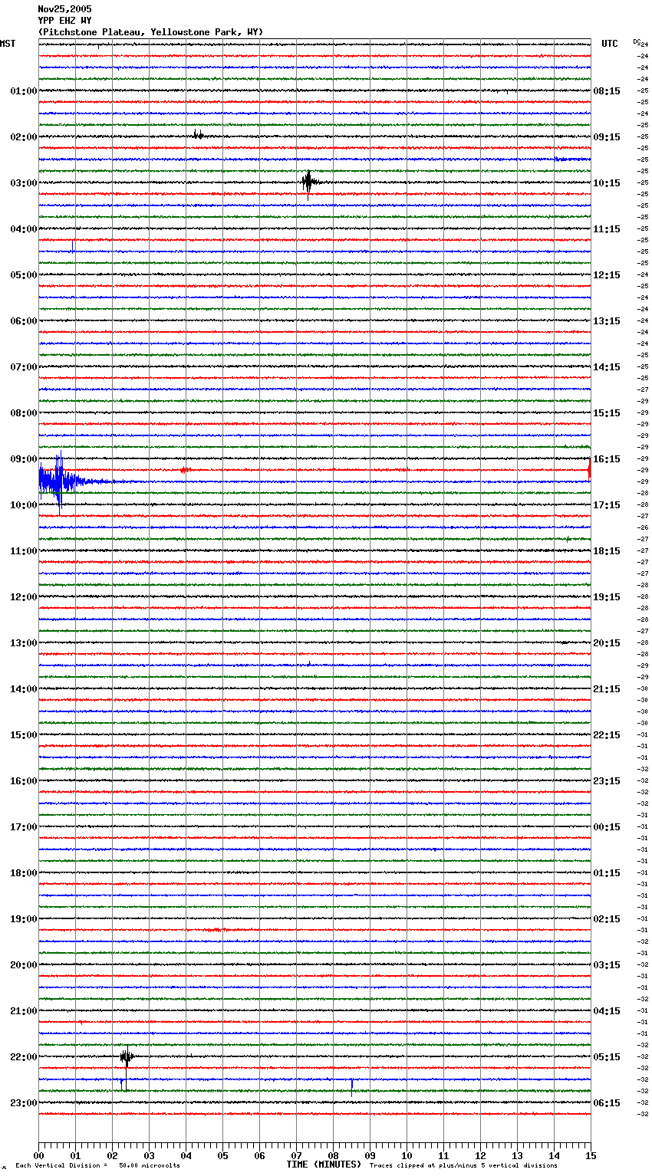Click the 16:15 UTC time label

[x=607, y=459]
